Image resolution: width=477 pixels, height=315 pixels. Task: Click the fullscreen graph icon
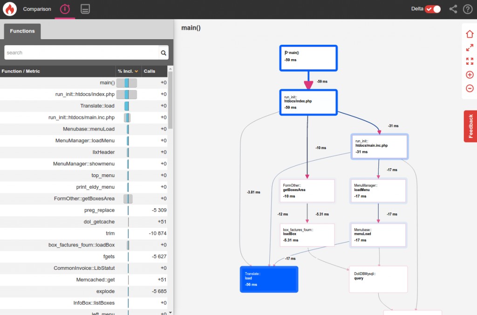470,61
